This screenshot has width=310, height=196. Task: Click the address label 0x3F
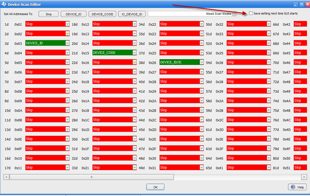(219, 149)
